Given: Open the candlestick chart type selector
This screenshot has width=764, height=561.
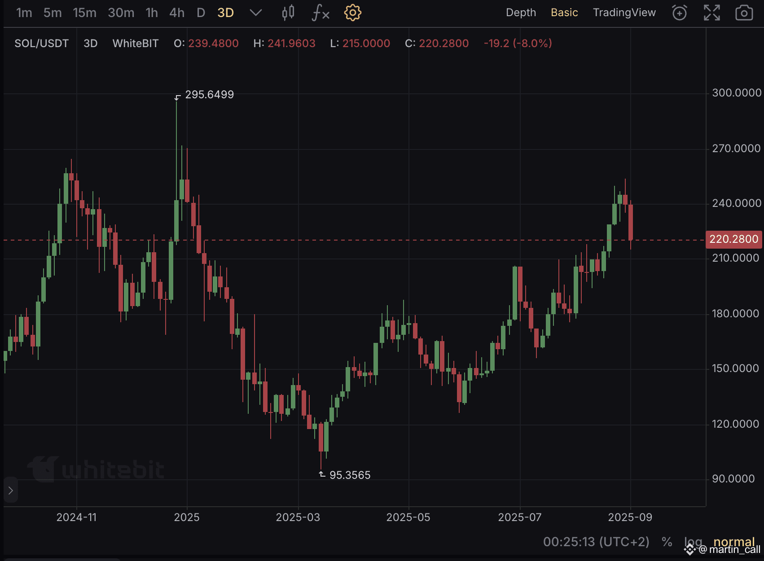Looking at the screenshot, I should pos(288,13).
